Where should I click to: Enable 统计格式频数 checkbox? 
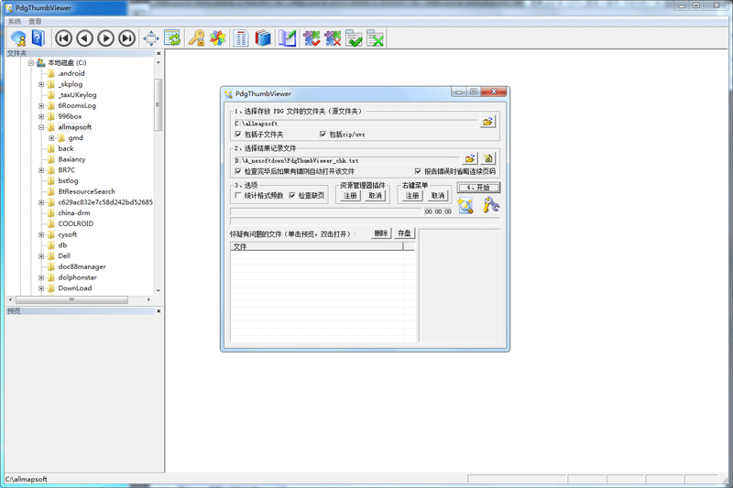(238, 196)
